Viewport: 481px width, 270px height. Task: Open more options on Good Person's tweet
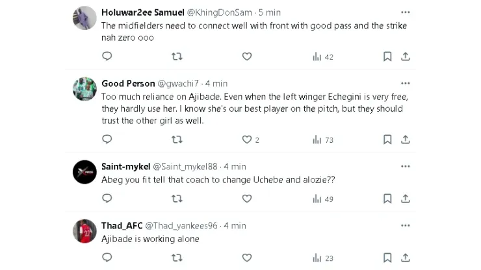coord(406,83)
